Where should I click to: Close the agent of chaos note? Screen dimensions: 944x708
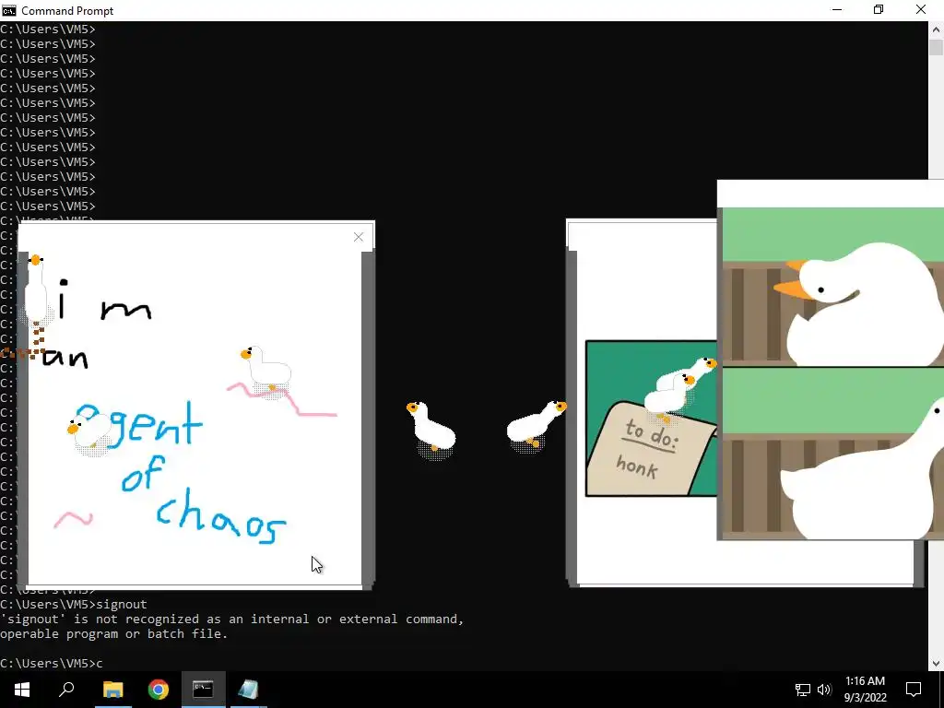coord(359,237)
